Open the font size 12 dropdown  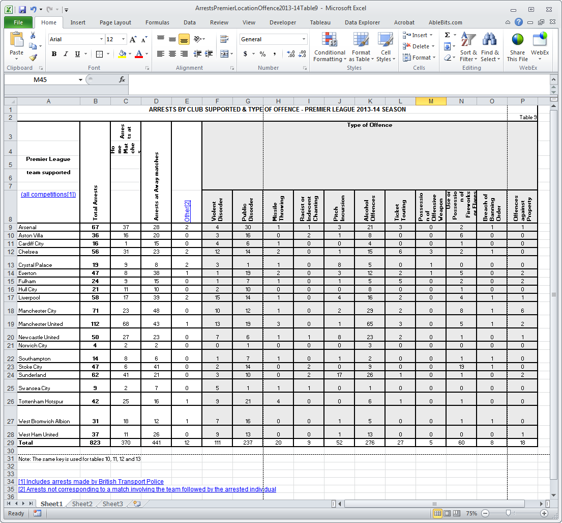tap(123, 39)
